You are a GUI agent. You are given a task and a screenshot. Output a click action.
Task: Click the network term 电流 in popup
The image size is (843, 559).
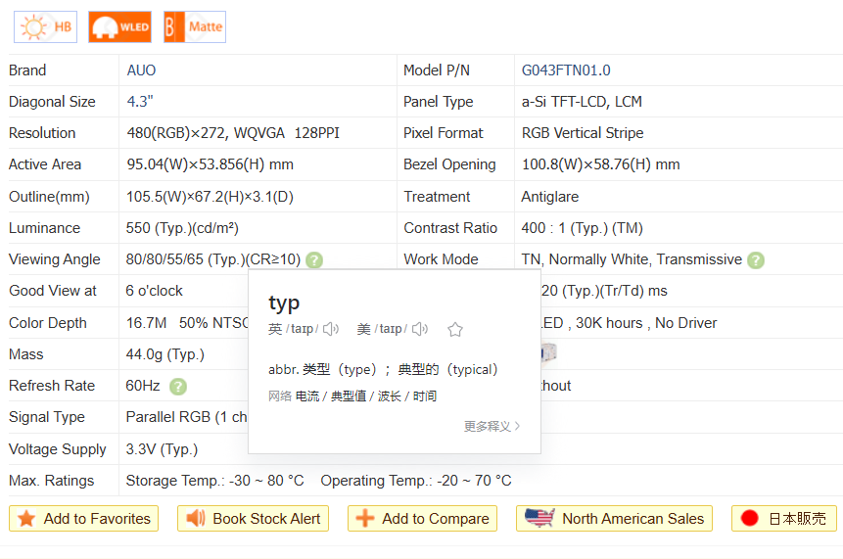click(308, 396)
